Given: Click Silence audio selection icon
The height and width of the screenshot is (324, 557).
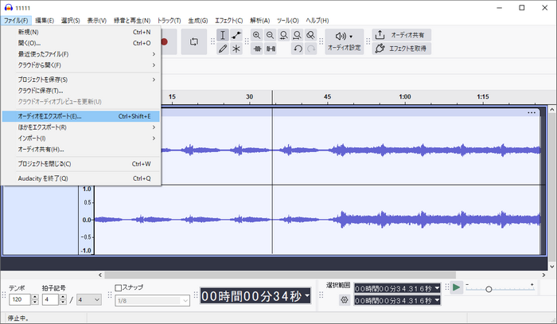Looking at the screenshot, I should point(271,49).
